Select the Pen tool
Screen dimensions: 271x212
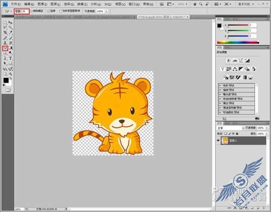(5, 58)
